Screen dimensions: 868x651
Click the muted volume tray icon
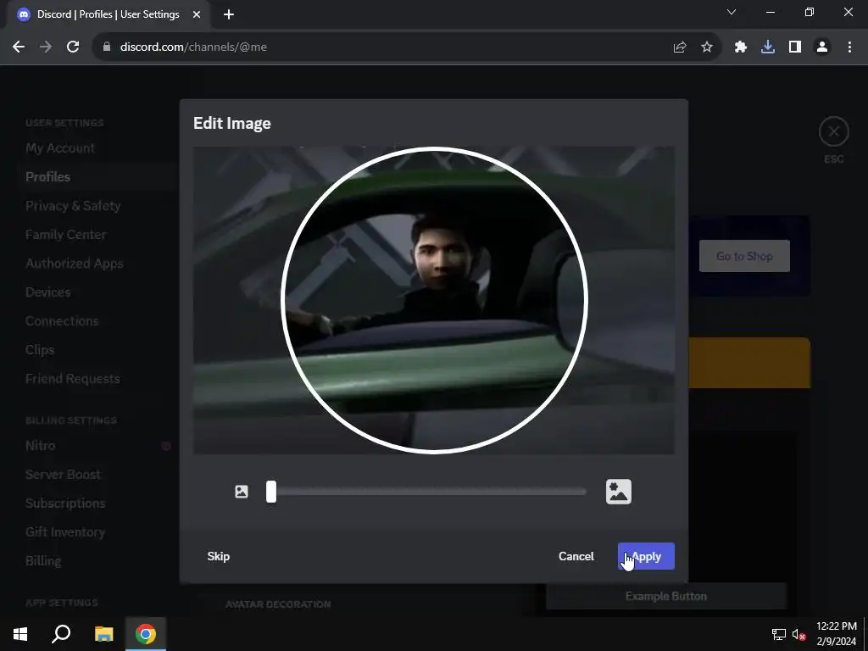pos(798,634)
